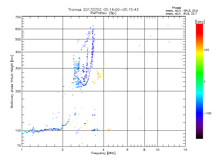Click the colorbar tick label "100" beside "[deg]" scale
Screen dimensions: 218x163
(206, 50)
